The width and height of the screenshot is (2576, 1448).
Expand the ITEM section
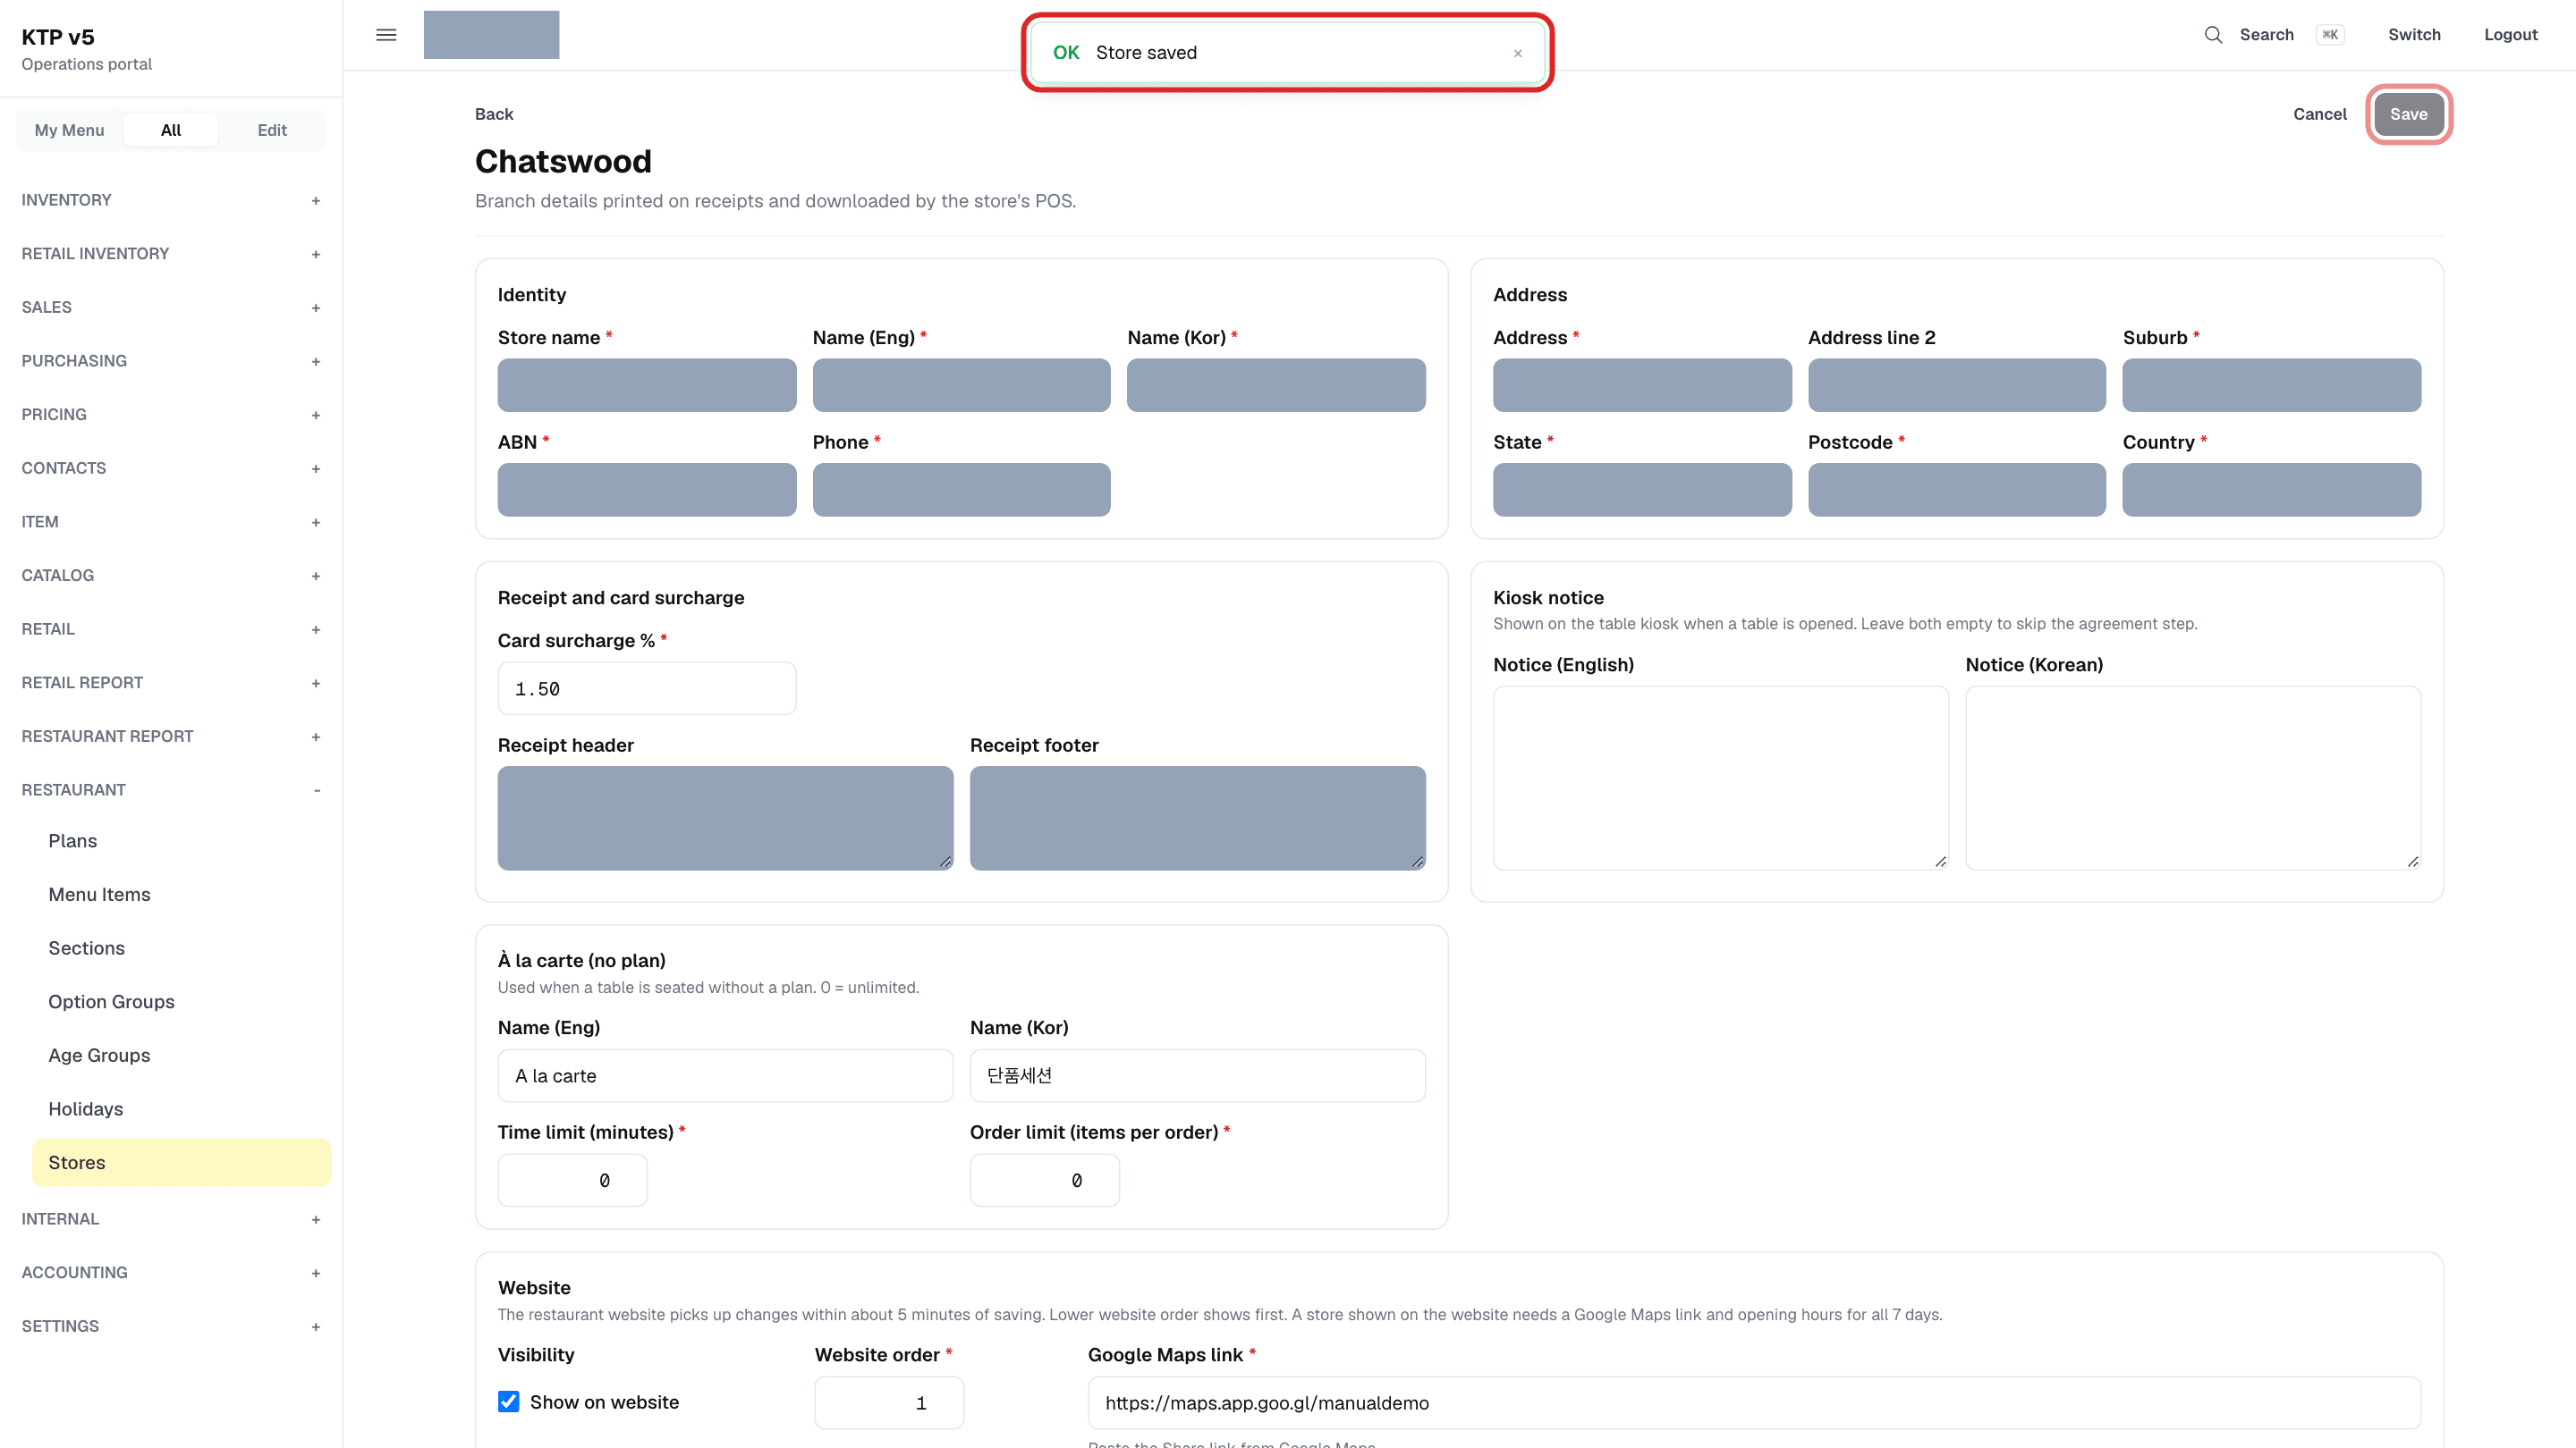coord(171,522)
